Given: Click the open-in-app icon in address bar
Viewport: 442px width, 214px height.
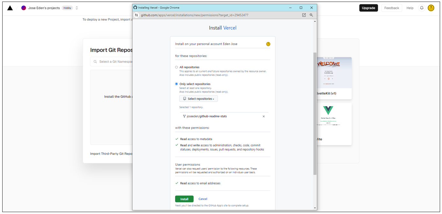Looking at the screenshot, I should click(x=304, y=15).
